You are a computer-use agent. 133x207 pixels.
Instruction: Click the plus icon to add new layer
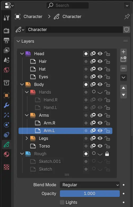click(123, 52)
